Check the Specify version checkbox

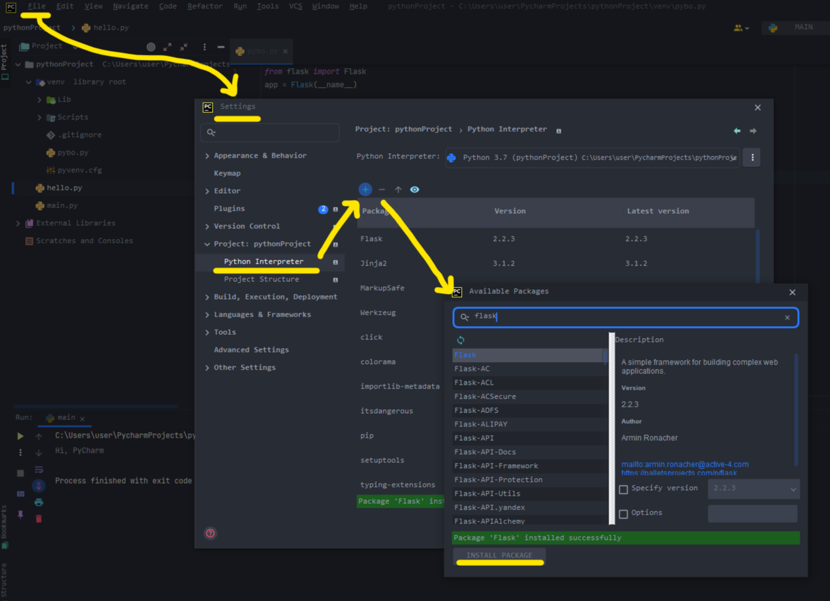623,489
